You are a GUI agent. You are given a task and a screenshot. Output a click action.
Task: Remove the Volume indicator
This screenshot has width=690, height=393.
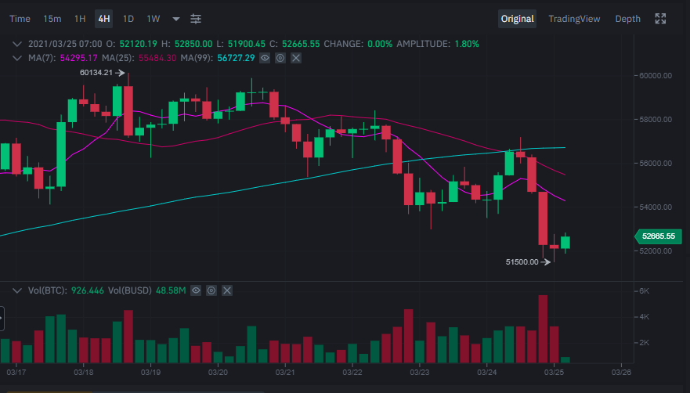point(227,290)
